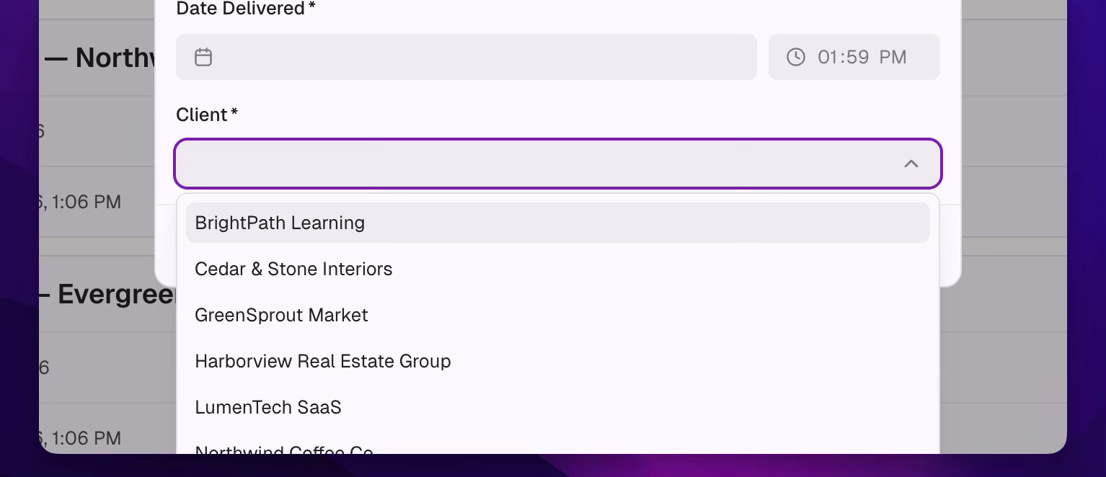Select the minutes segment 59 in time field

[x=857, y=57]
